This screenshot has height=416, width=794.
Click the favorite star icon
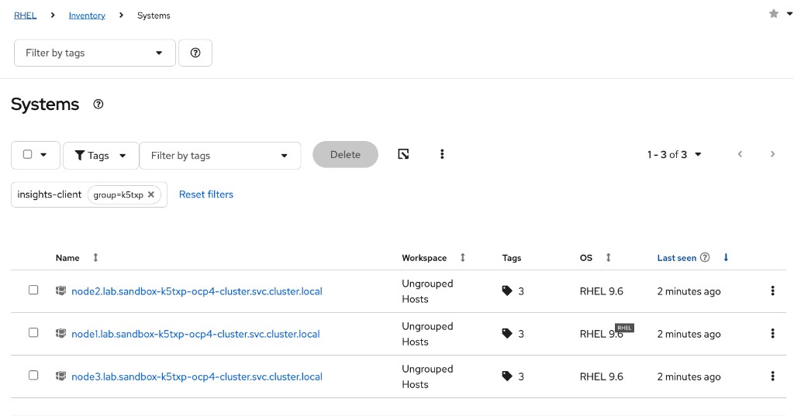point(774,14)
